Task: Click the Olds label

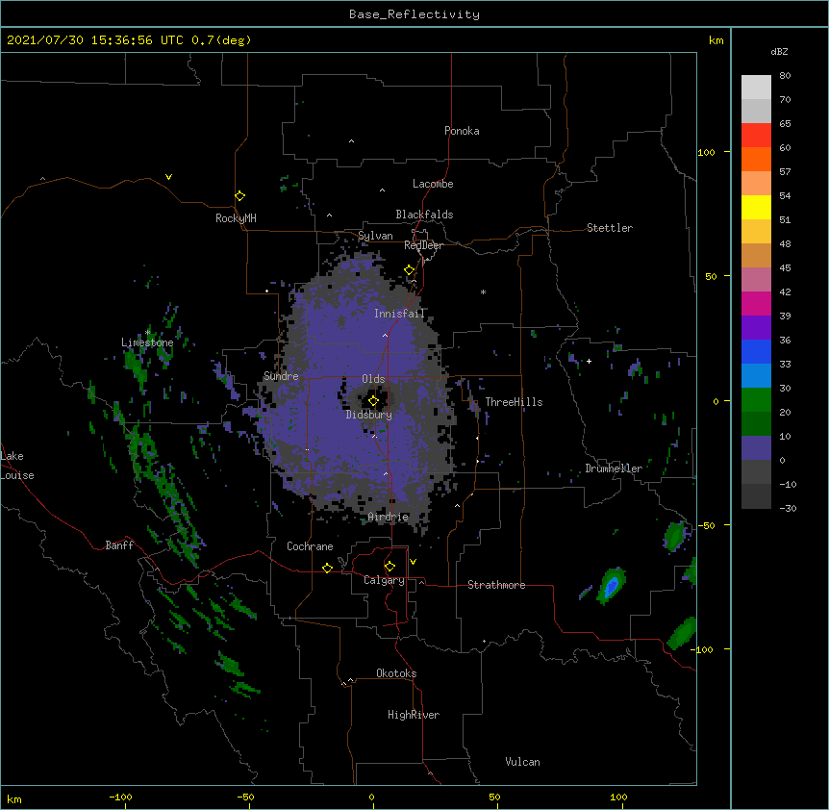Action: 373,379
